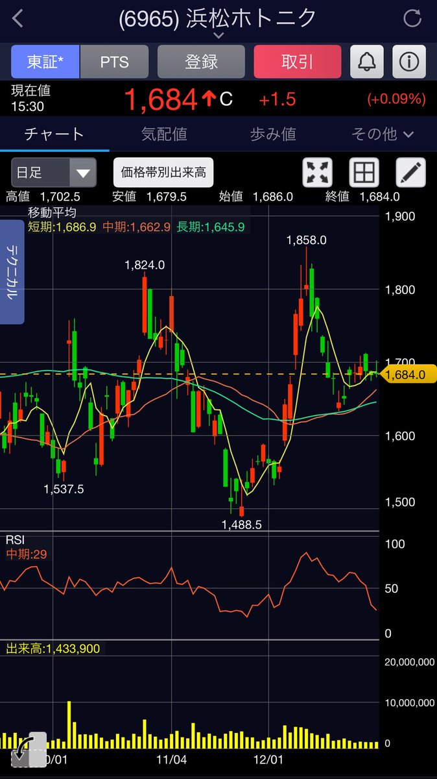Open the 日足 timeframe dropdown
The height and width of the screenshot is (779, 437).
click(54, 173)
